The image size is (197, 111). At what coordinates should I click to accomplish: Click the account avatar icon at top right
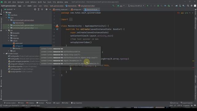[195, 6]
